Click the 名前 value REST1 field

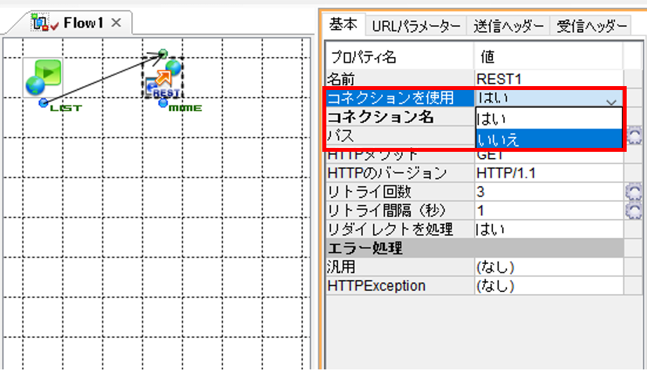tap(548, 78)
